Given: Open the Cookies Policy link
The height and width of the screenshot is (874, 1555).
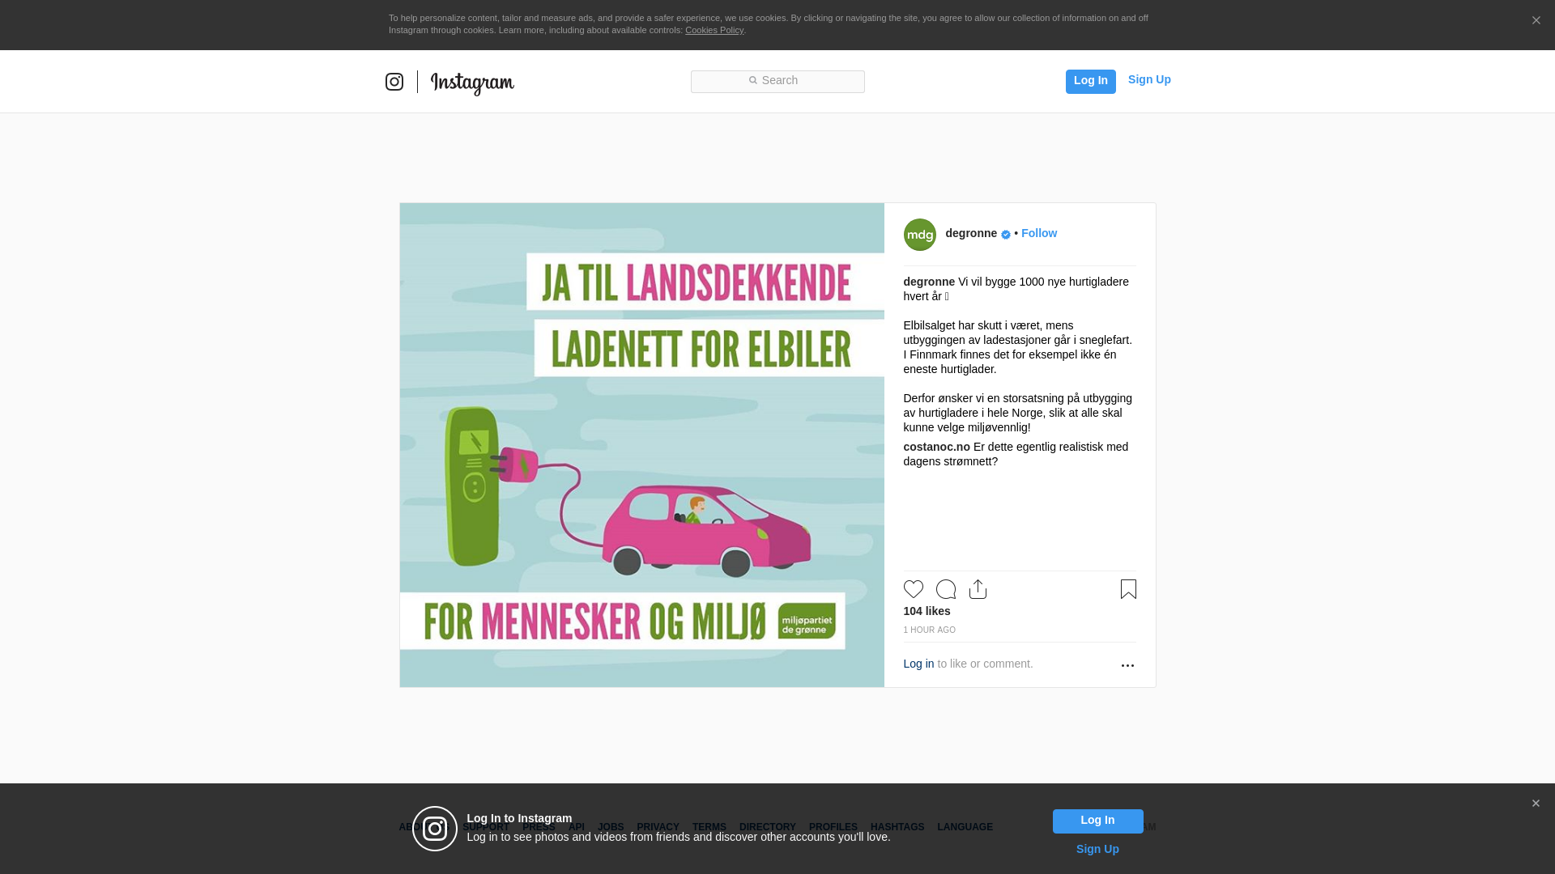Looking at the screenshot, I should 714,30.
